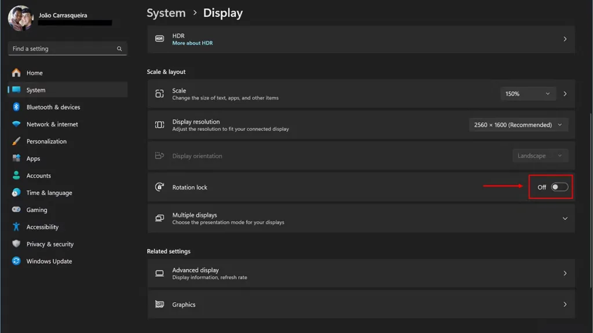Click the HDR title text
This screenshot has height=333, width=593.
178,36
